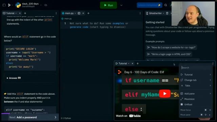Click the generate code link in editor
This screenshot has height=122, width=217.
click(x=79, y=27)
